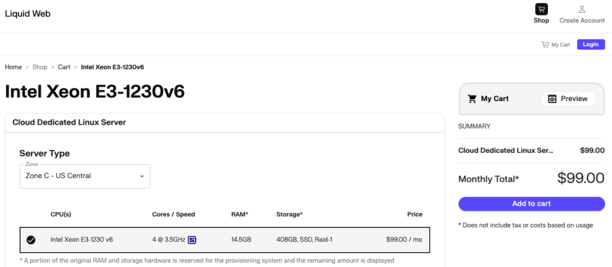Click the Liquid Web logo text
This screenshot has width=612, height=267.
(x=27, y=14)
